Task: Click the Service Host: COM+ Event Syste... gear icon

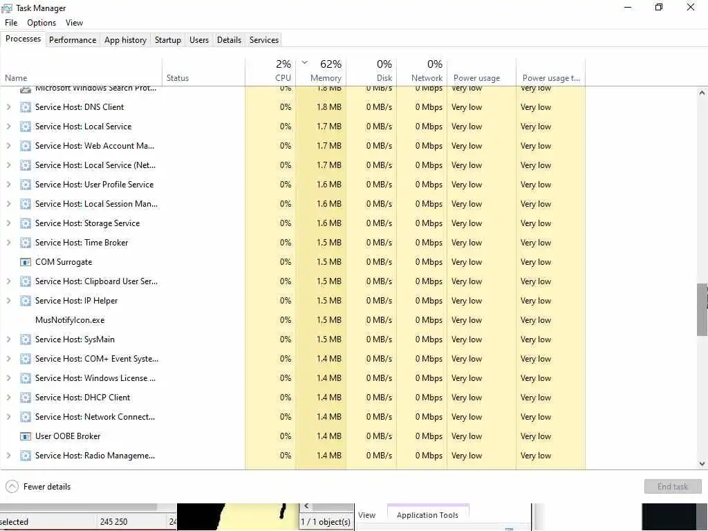Action: point(26,359)
